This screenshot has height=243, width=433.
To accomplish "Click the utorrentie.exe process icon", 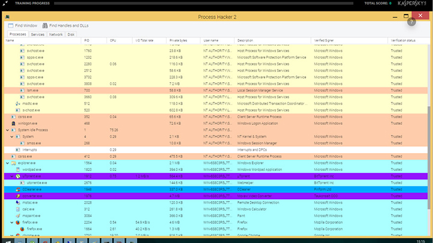I will pos(22,182).
